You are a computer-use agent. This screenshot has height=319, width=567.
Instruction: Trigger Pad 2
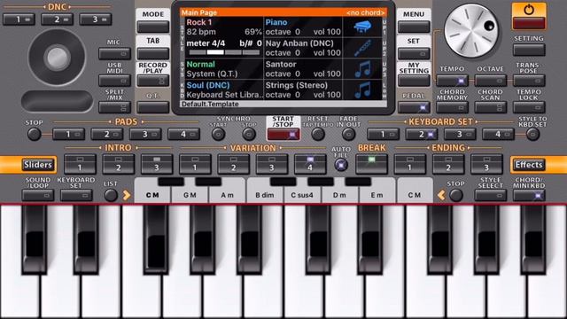pyautogui.click(x=107, y=134)
